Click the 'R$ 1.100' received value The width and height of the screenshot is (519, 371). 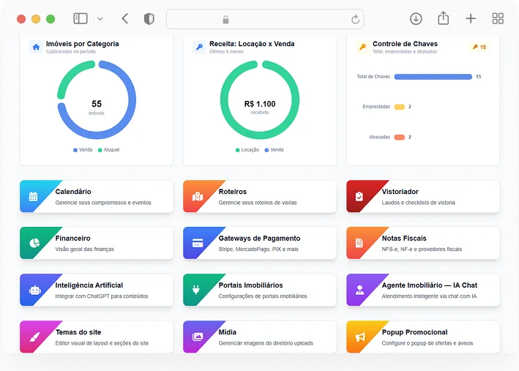260,104
